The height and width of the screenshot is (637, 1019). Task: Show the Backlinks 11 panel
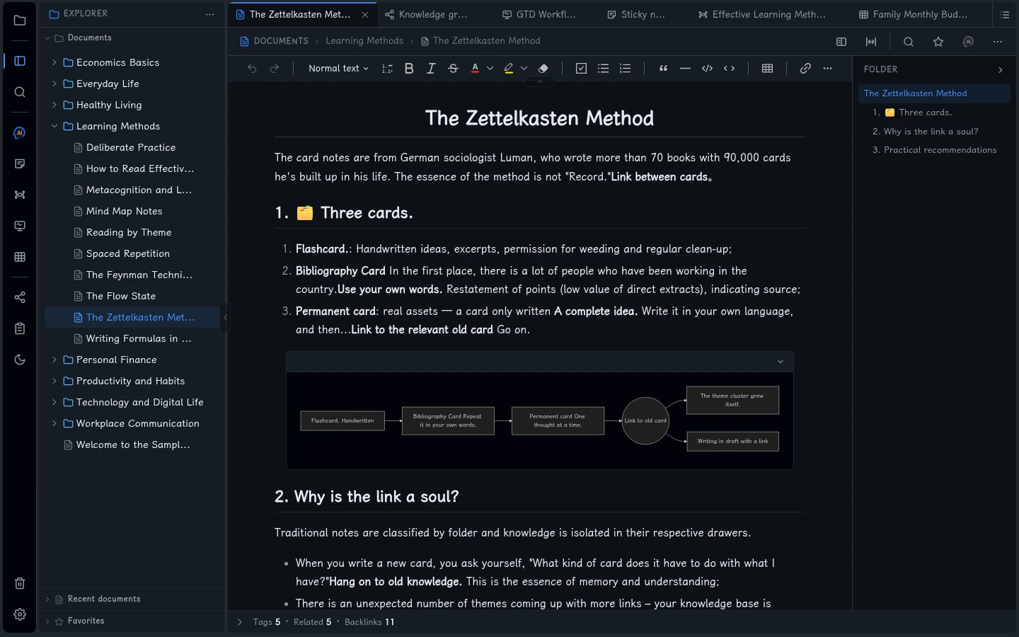point(369,622)
